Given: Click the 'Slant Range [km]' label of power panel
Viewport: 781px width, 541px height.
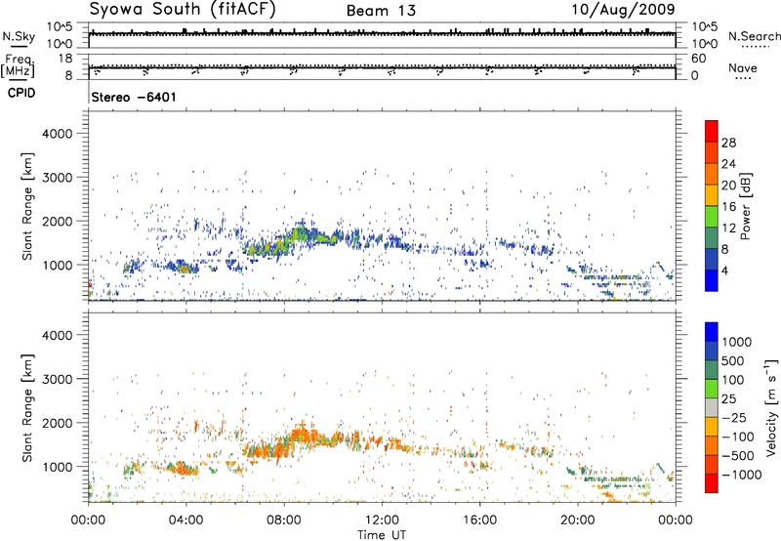Looking at the screenshot, I should pyautogui.click(x=27, y=206).
